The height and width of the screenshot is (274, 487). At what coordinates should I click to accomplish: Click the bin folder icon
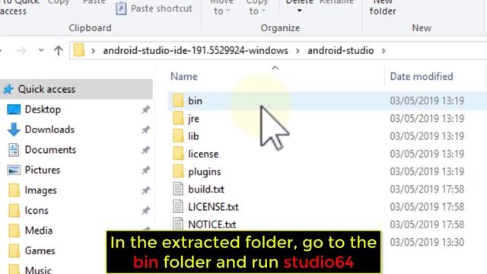tap(178, 100)
